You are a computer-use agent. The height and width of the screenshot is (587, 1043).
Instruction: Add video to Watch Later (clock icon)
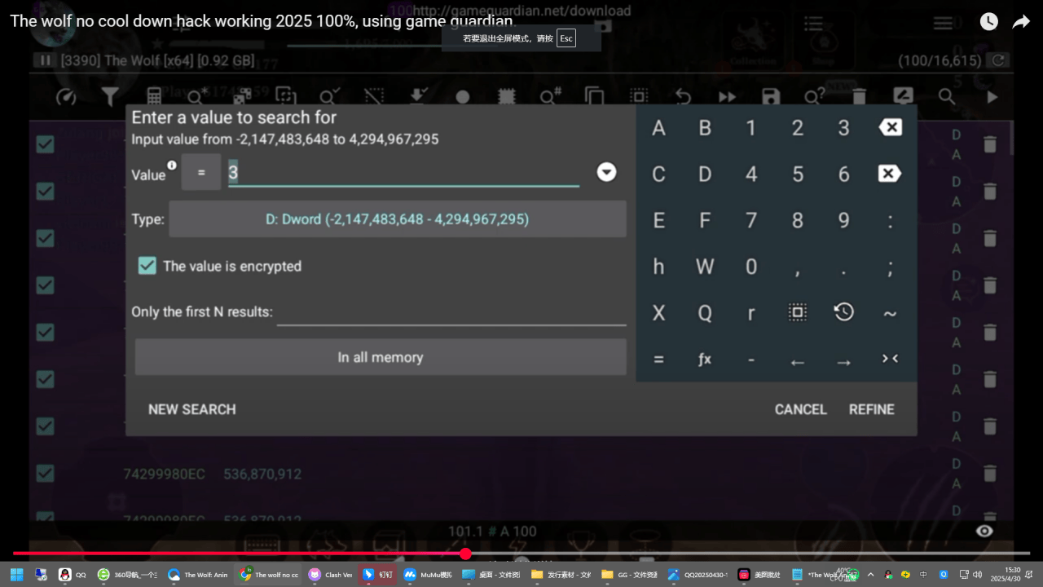pos(988,22)
